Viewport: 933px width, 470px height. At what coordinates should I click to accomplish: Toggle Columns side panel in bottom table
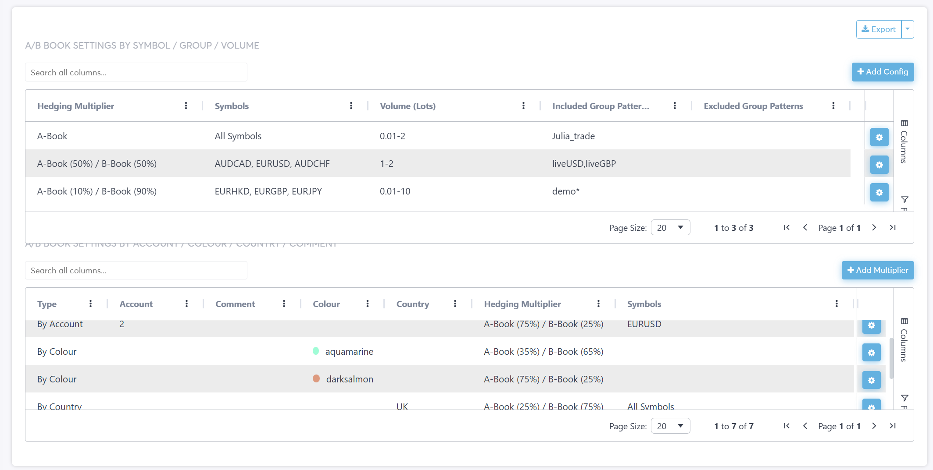tap(904, 339)
